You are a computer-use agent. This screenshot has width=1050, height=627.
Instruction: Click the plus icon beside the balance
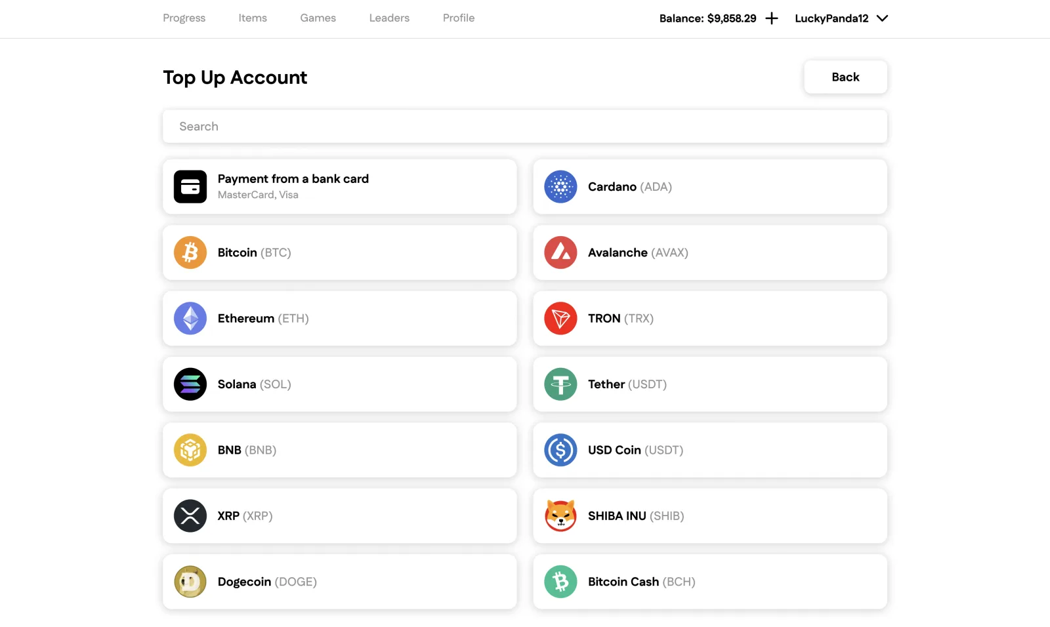click(x=772, y=18)
